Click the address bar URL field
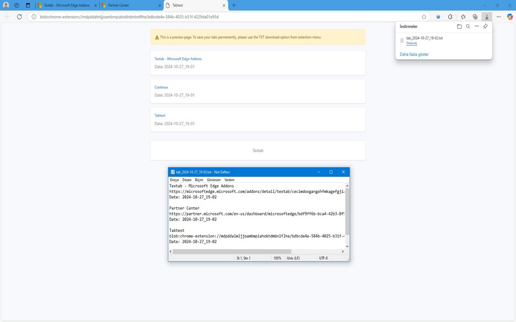Screen dimensions: 516x322 pos(228,17)
